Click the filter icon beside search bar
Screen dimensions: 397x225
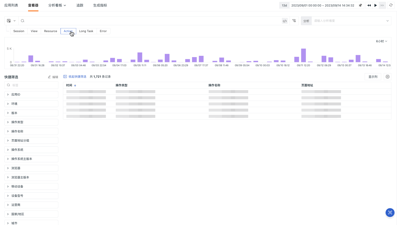[294, 21]
